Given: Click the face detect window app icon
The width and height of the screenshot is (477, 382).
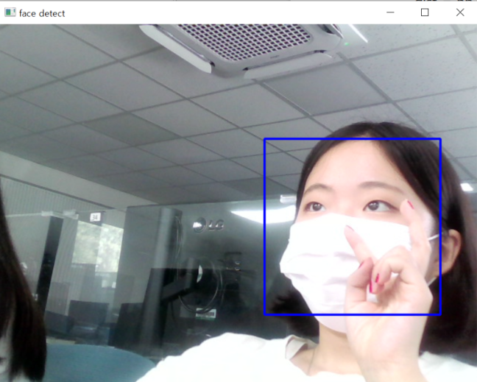Looking at the screenshot, I should coord(10,13).
